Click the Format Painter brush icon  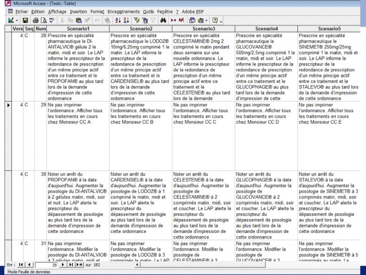point(87,21)
